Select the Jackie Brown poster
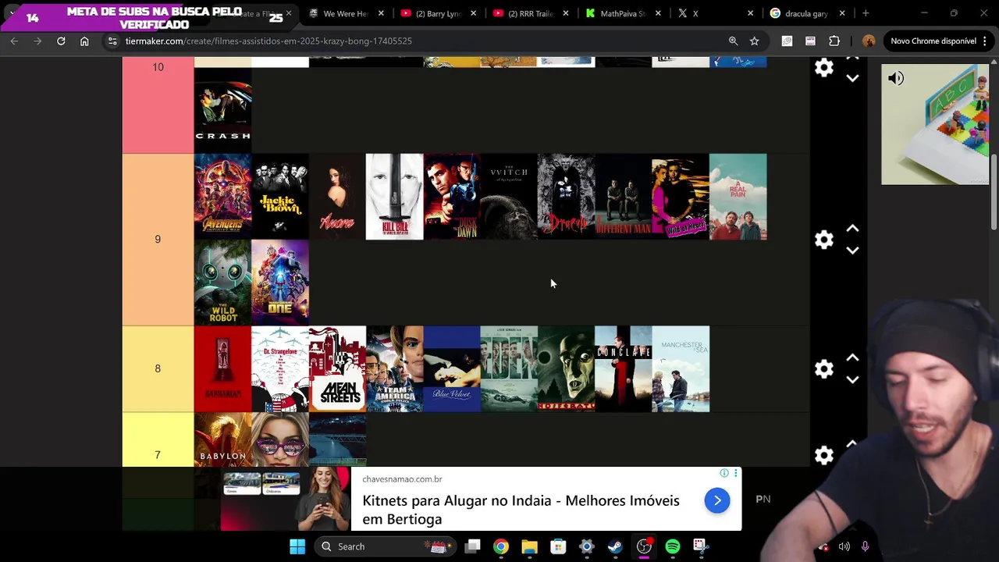 pos(280,197)
